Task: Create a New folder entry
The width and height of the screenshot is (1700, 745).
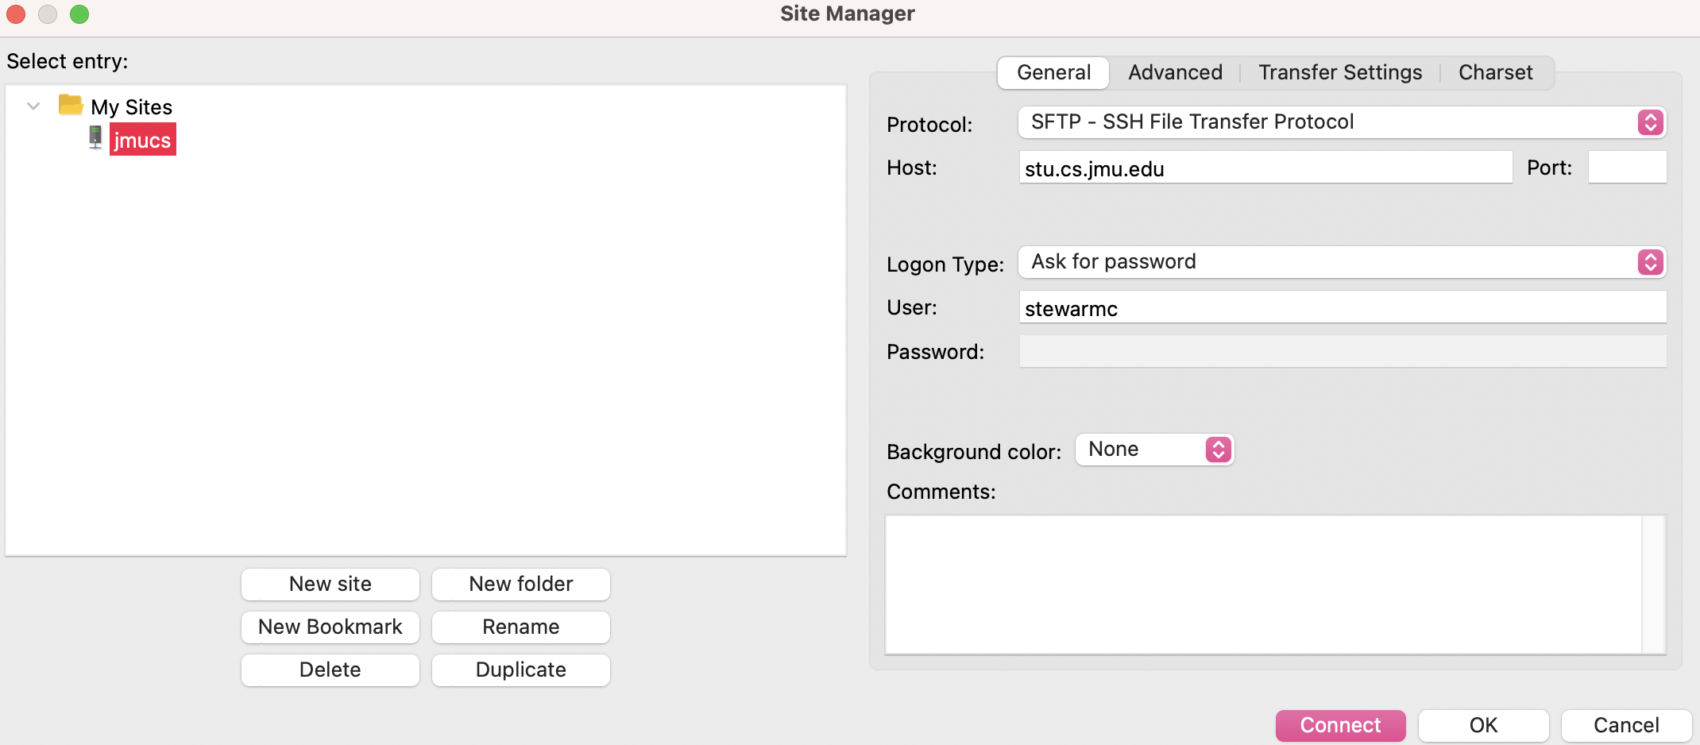Action: click(520, 584)
